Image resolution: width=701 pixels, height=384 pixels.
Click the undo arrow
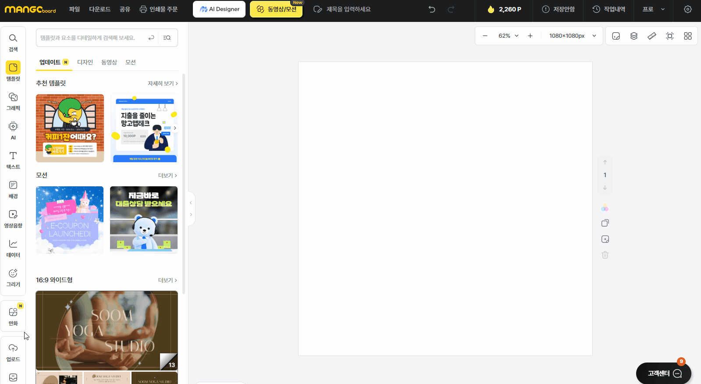point(432,9)
